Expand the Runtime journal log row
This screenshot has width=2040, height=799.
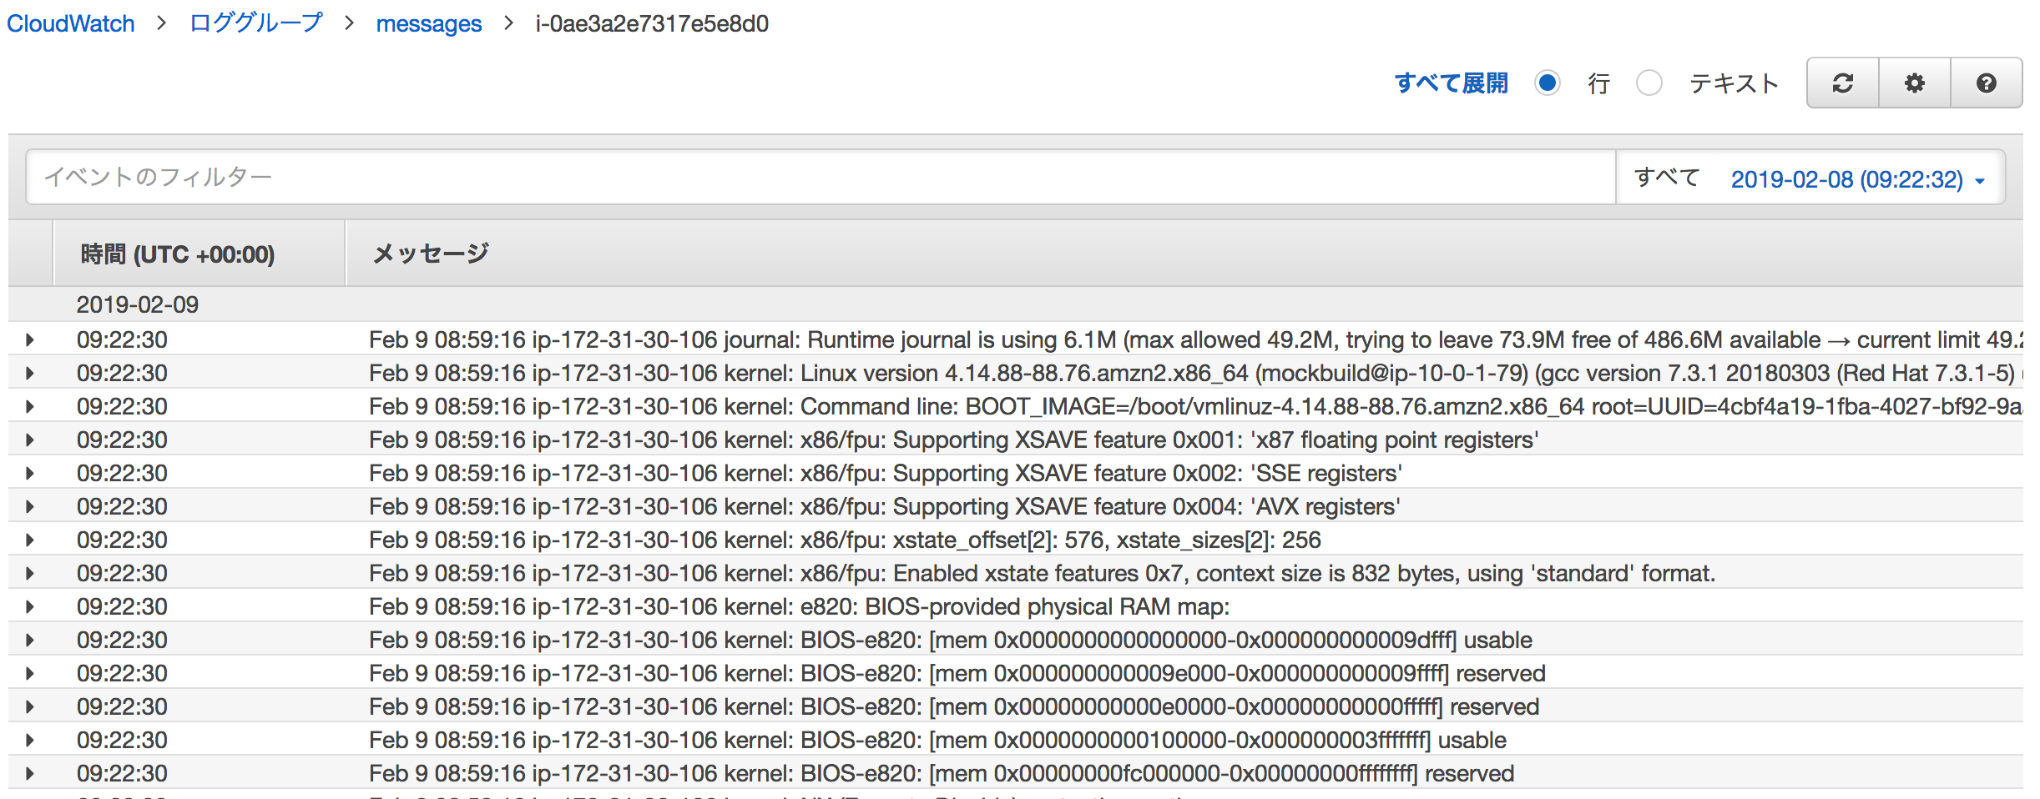[30, 339]
